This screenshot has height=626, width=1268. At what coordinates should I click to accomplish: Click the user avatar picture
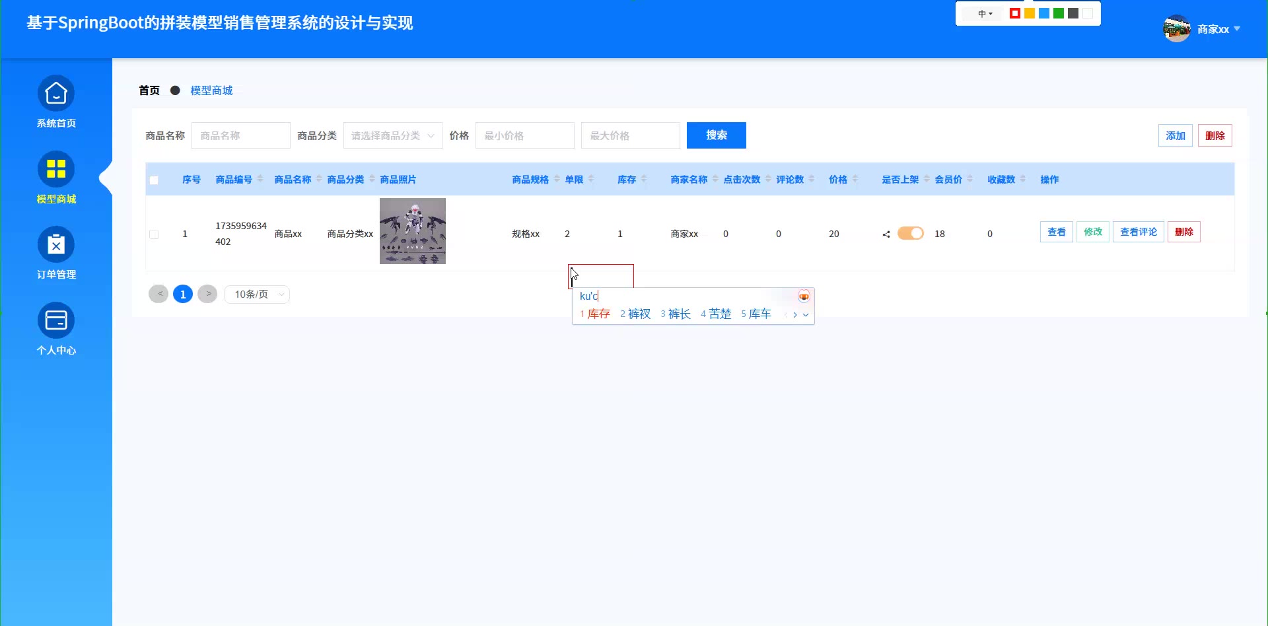point(1176,29)
